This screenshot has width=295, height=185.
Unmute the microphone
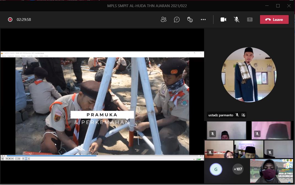[236, 20]
